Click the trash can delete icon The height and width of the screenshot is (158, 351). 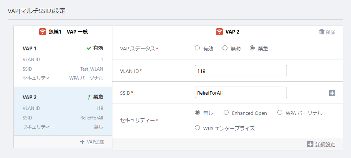(x=322, y=32)
